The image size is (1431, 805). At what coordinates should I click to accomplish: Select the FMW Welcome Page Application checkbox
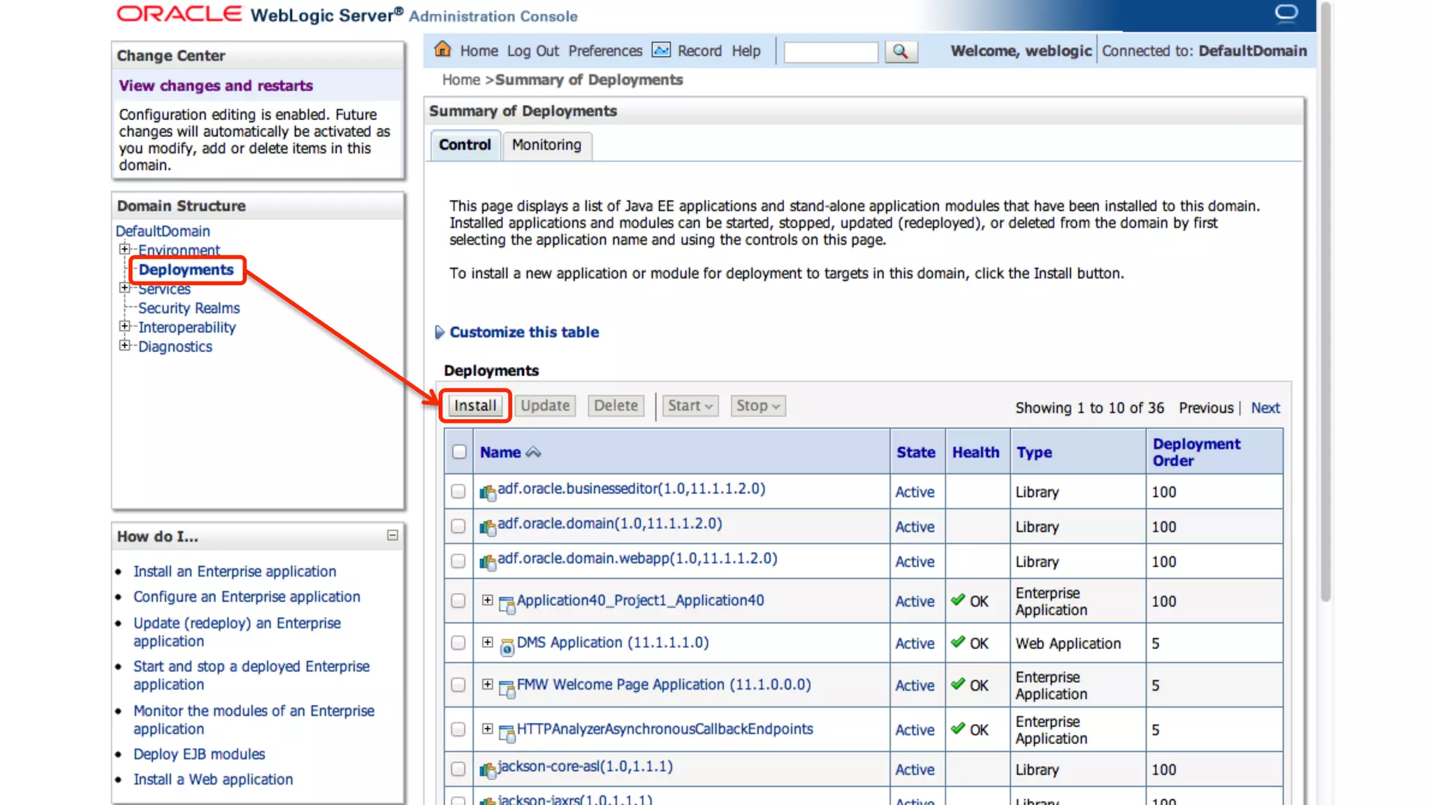click(x=458, y=685)
